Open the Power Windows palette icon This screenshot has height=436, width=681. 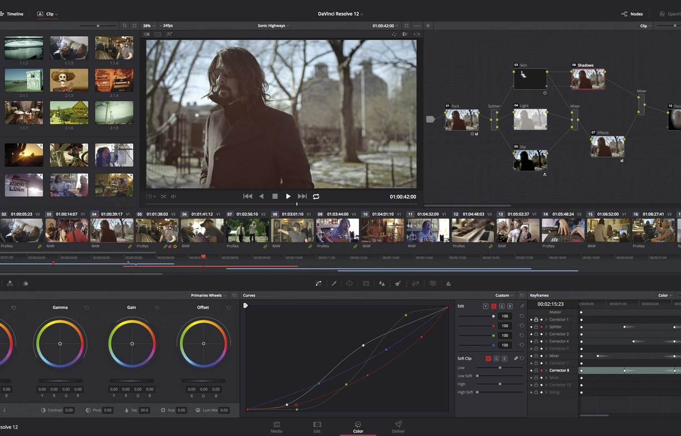click(348, 283)
